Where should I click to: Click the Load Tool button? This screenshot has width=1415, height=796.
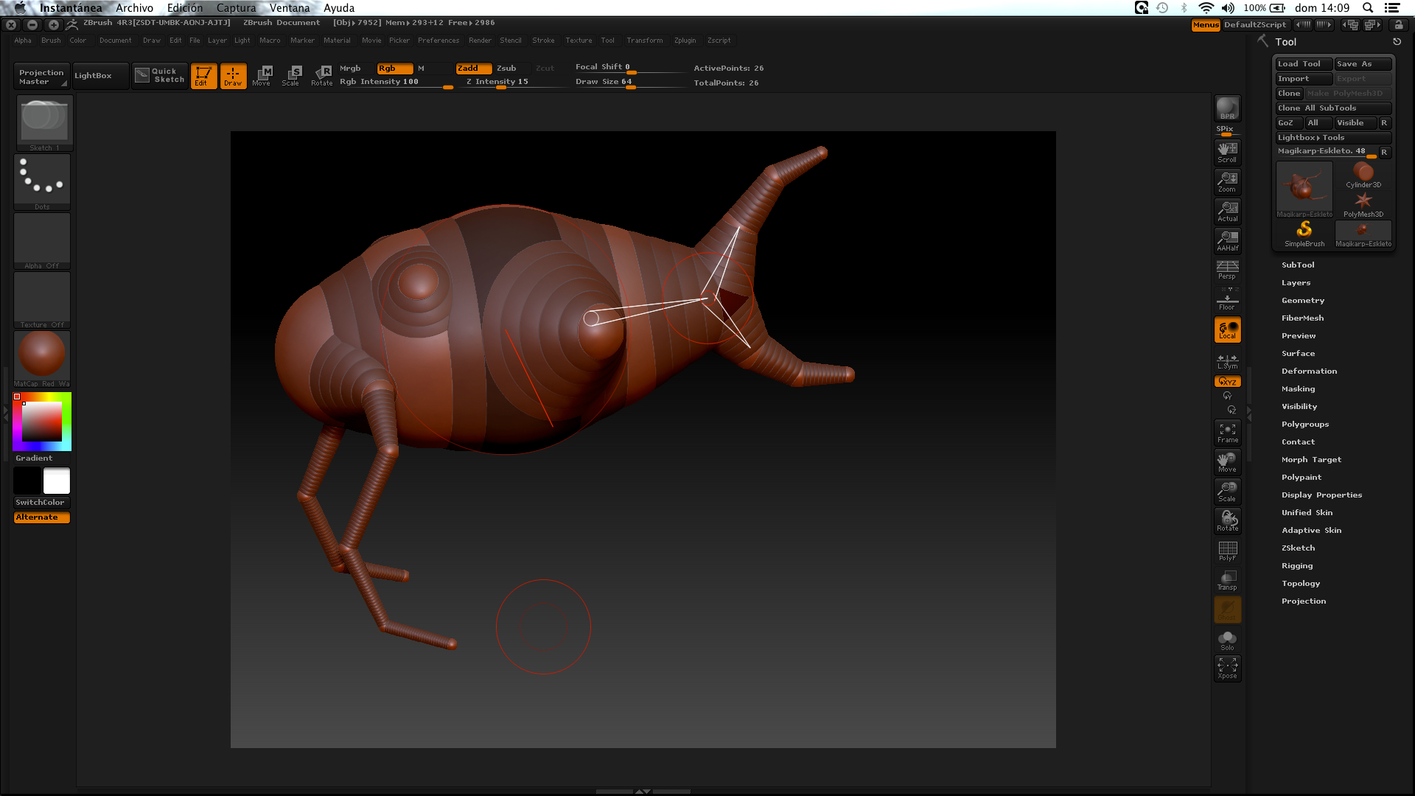click(1302, 64)
